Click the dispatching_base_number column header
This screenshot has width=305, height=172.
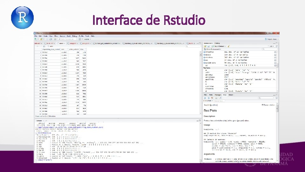tap(51, 49)
